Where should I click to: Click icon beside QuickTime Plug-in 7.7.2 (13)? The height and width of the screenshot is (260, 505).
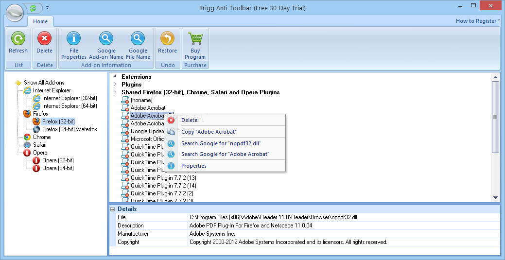125,178
